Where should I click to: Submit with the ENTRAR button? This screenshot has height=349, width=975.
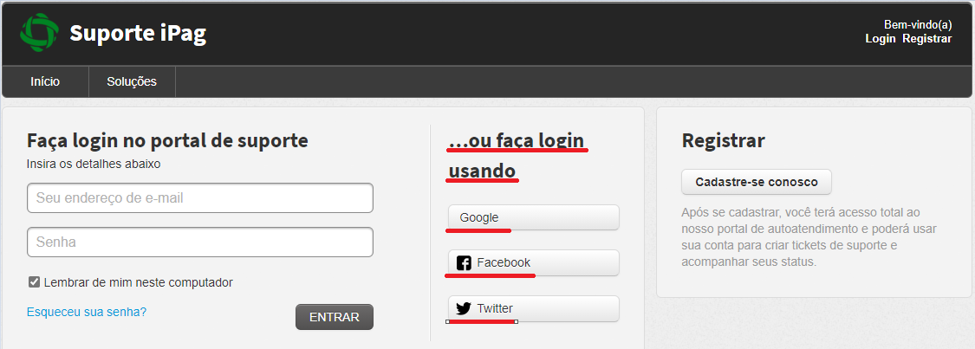335,317
